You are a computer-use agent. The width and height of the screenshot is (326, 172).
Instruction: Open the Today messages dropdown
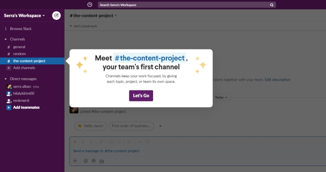click(221, 97)
